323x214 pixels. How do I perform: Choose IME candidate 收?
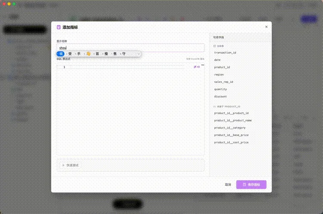(x=61, y=54)
